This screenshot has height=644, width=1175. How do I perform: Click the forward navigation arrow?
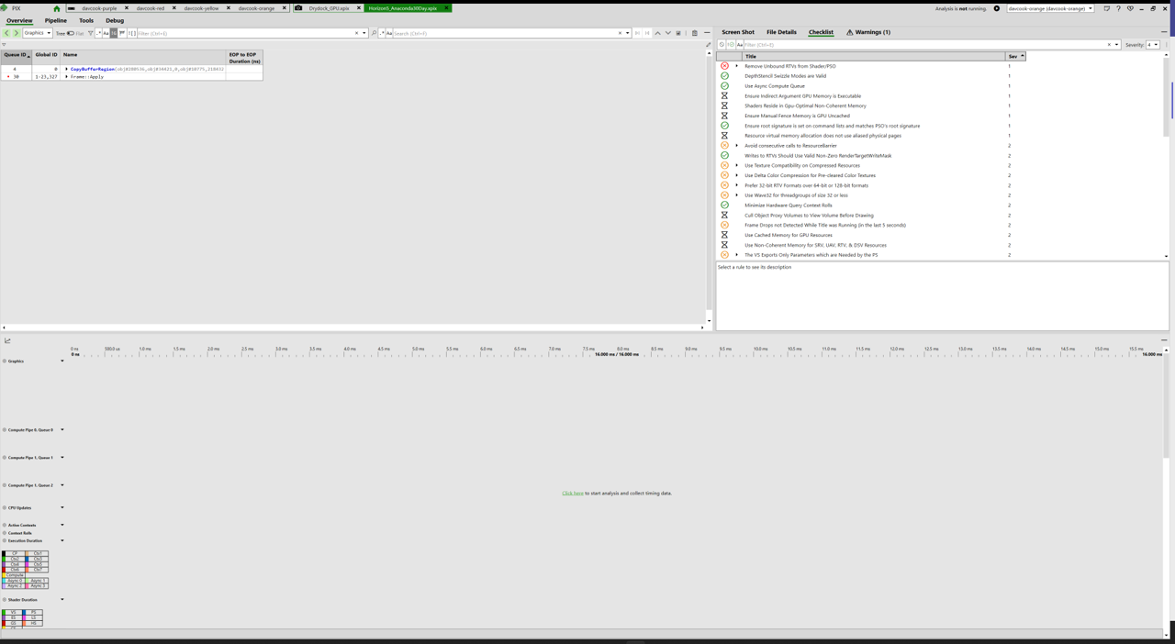(x=16, y=33)
